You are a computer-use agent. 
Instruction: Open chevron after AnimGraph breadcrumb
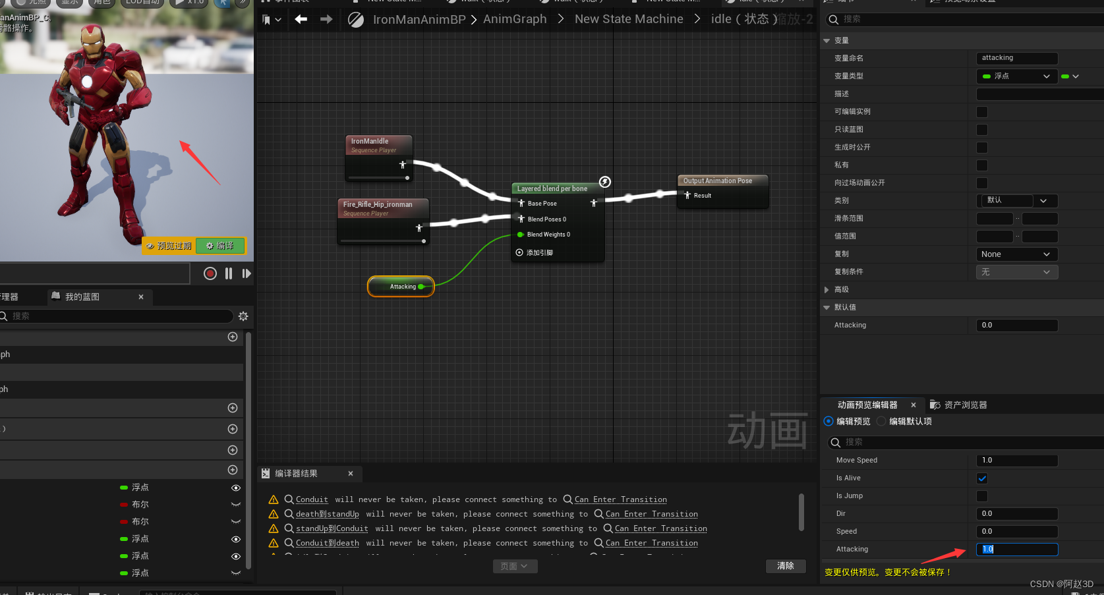click(x=560, y=20)
